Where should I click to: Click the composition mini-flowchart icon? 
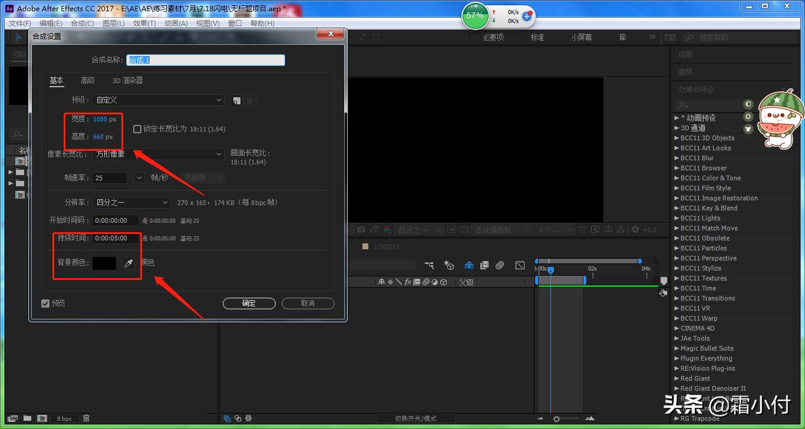[429, 266]
